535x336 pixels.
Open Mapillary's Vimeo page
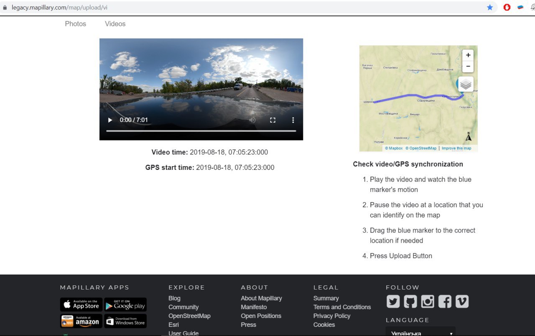point(462,301)
